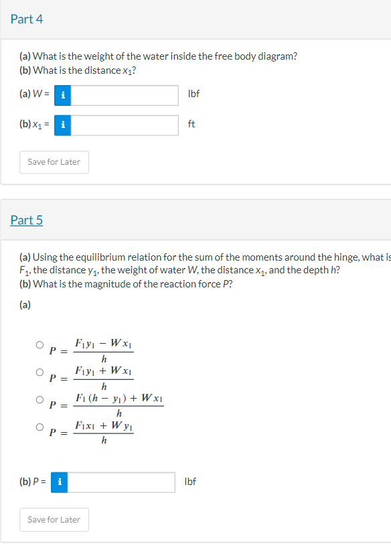
Task: Click Save for Later in Part 5
Action: tap(54, 520)
